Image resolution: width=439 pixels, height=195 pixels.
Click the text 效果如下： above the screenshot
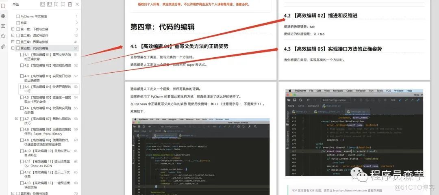tap(138, 111)
